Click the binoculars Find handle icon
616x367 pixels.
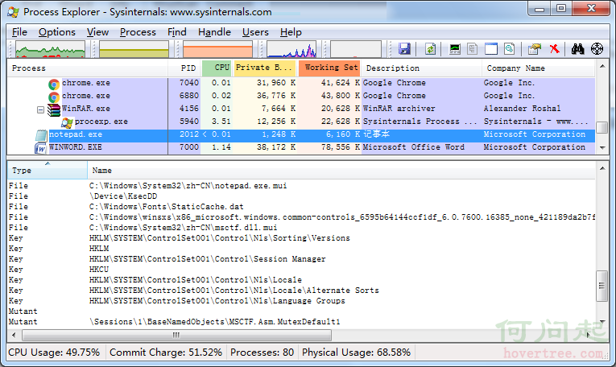click(x=577, y=49)
